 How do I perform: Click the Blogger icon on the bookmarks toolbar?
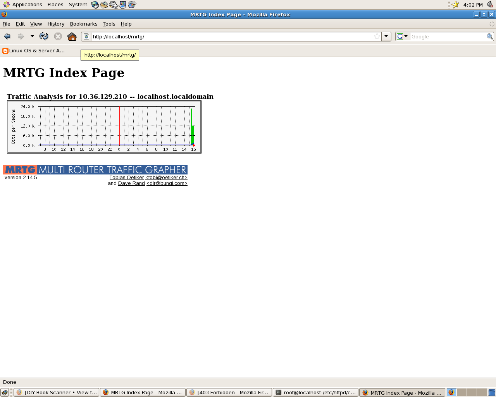pos(5,51)
